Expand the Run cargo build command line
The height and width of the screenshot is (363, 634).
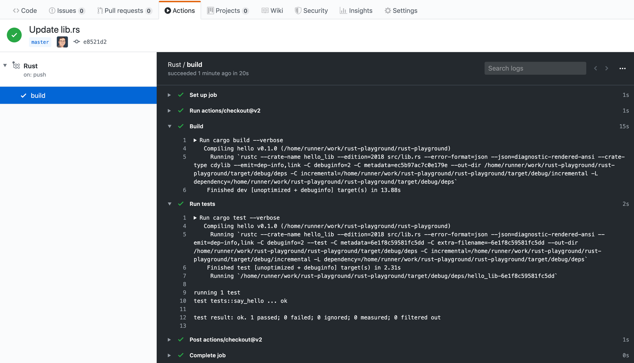[195, 140]
